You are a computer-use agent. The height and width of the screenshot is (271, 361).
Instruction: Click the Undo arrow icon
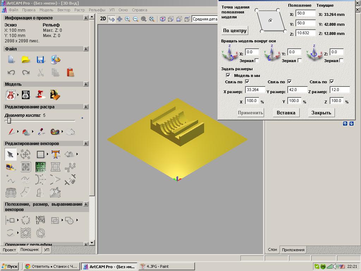tap(11, 73)
